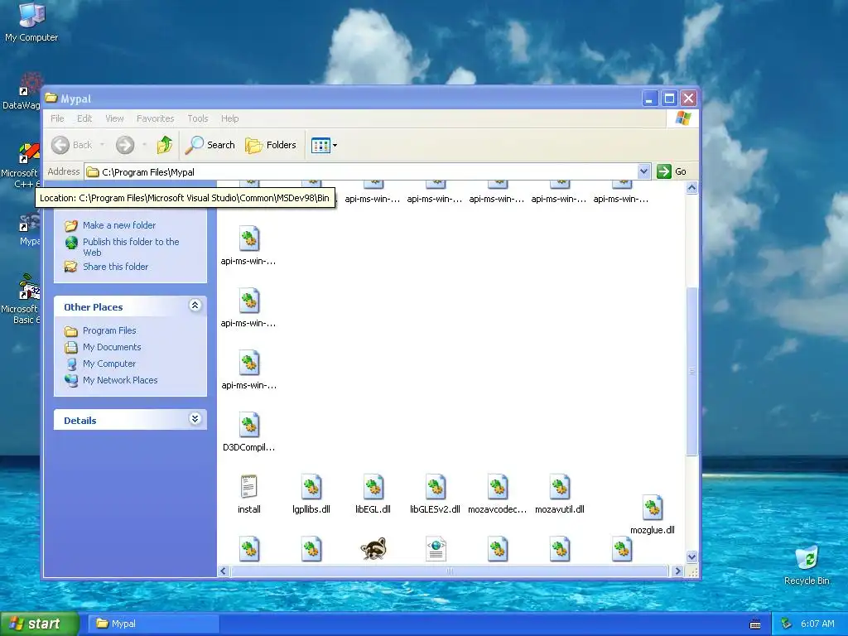Click the system tray icon beside clock
This screenshot has height=636, width=848.
tap(787, 624)
